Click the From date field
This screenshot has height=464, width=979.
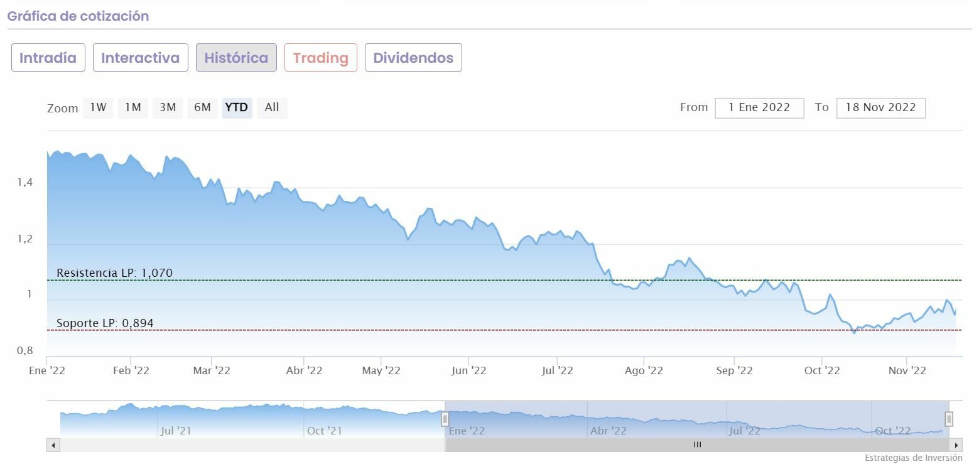(759, 107)
